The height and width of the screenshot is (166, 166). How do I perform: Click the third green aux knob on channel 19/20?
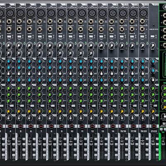click(142, 101)
